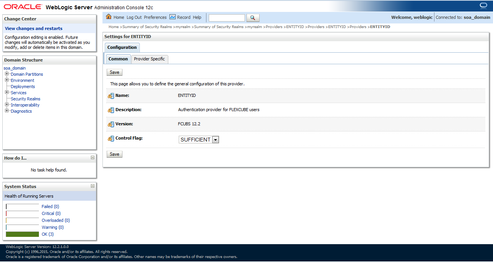Click the Warning (0) server health link
Image resolution: width=493 pixels, height=263 pixels.
click(x=53, y=227)
